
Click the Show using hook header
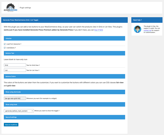click(x=64, y=104)
